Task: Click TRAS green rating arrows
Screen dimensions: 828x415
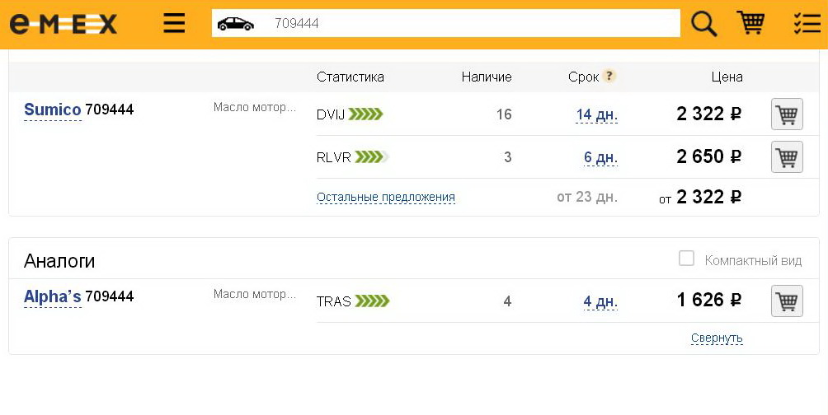Action: 372,301
